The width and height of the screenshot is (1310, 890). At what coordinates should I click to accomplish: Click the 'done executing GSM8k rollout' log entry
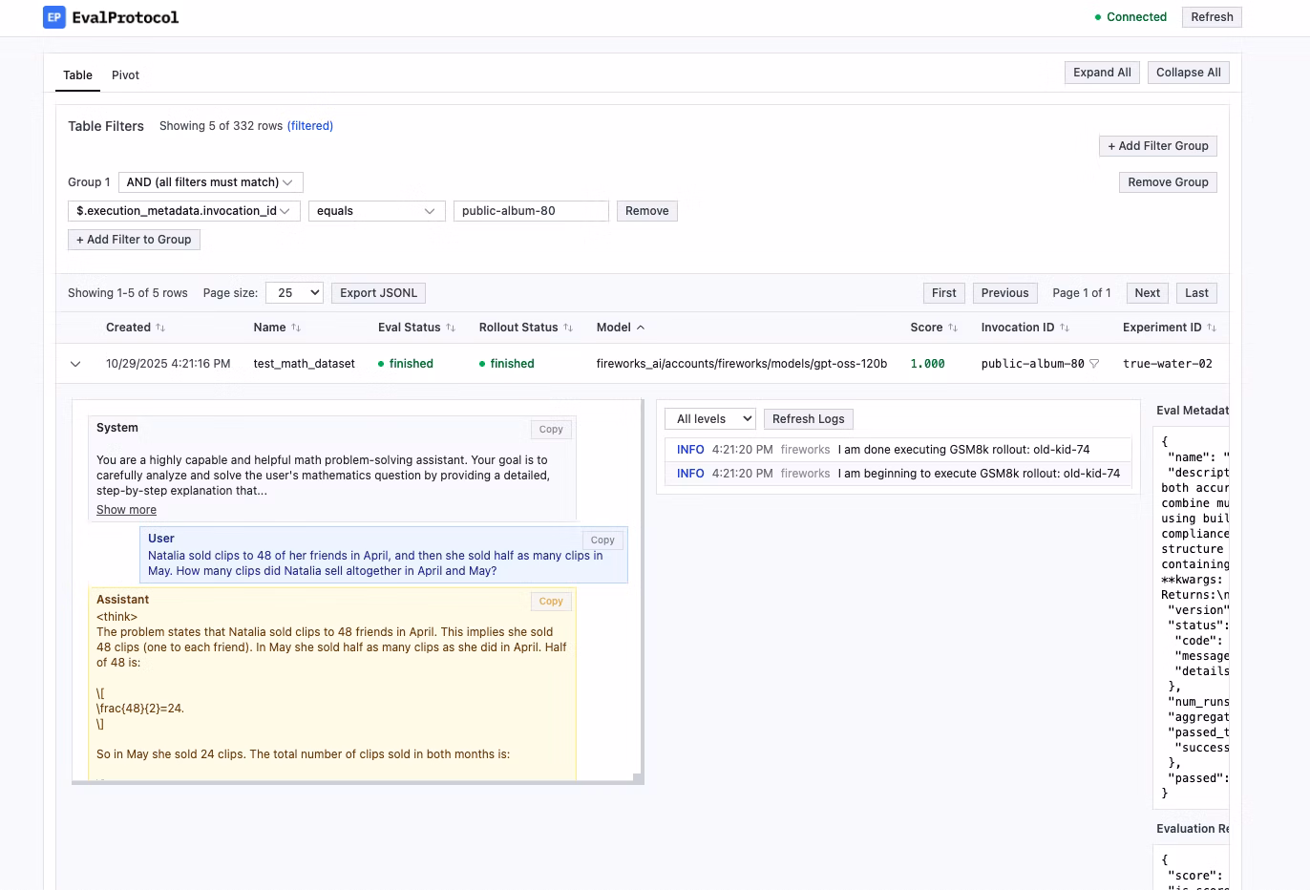[898, 450]
